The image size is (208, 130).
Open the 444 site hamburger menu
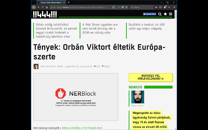(171, 14)
